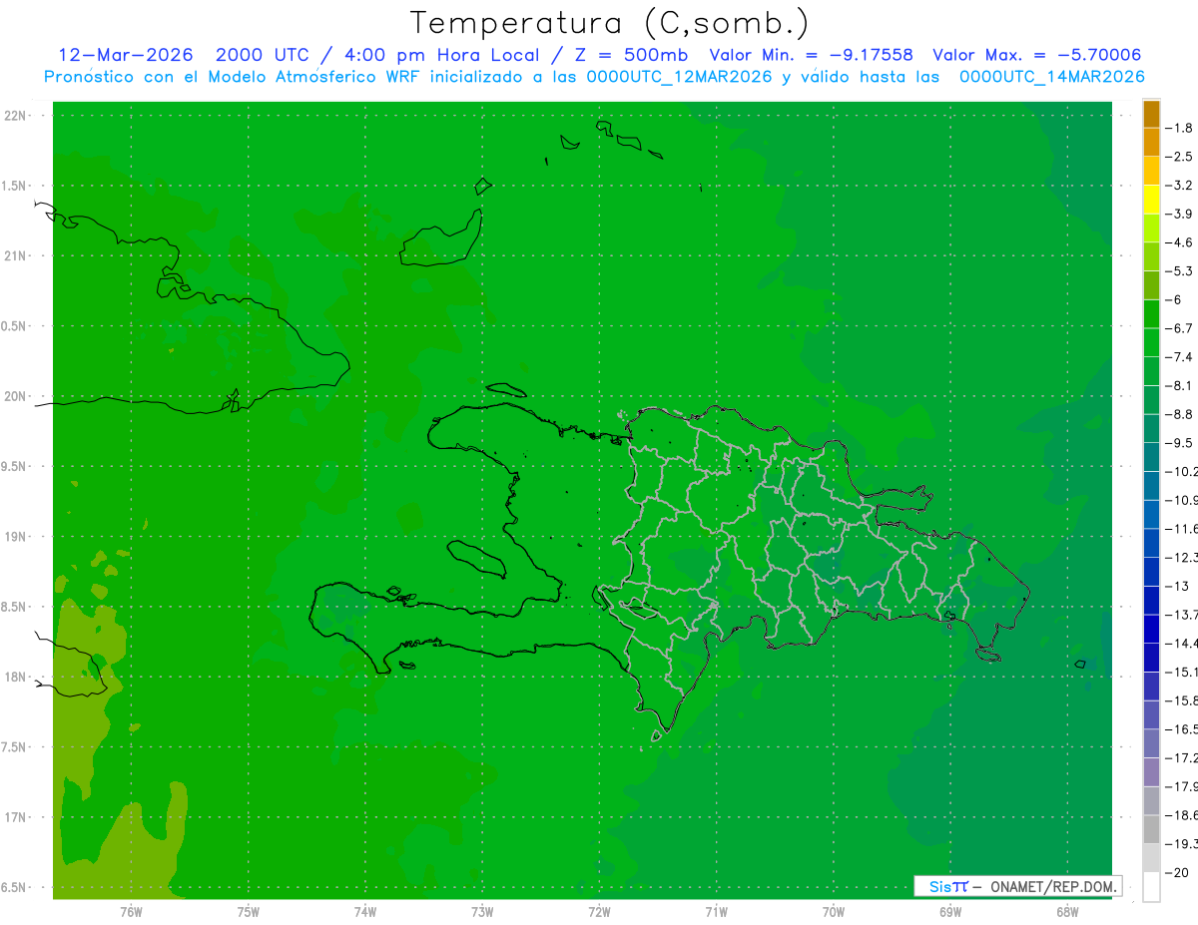
Task: Pick the teal swatch between -9.5 and -10.2
Action: click(x=1151, y=457)
